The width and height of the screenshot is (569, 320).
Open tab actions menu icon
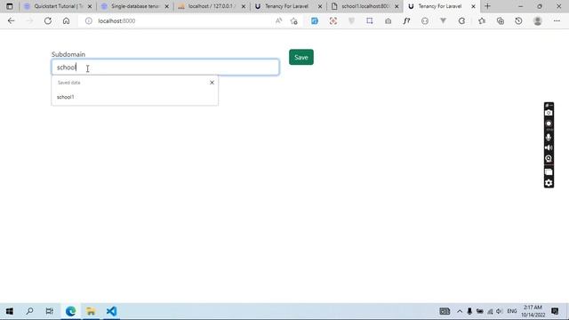pyautogui.click(x=10, y=6)
